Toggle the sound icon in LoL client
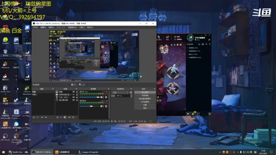 171,45
